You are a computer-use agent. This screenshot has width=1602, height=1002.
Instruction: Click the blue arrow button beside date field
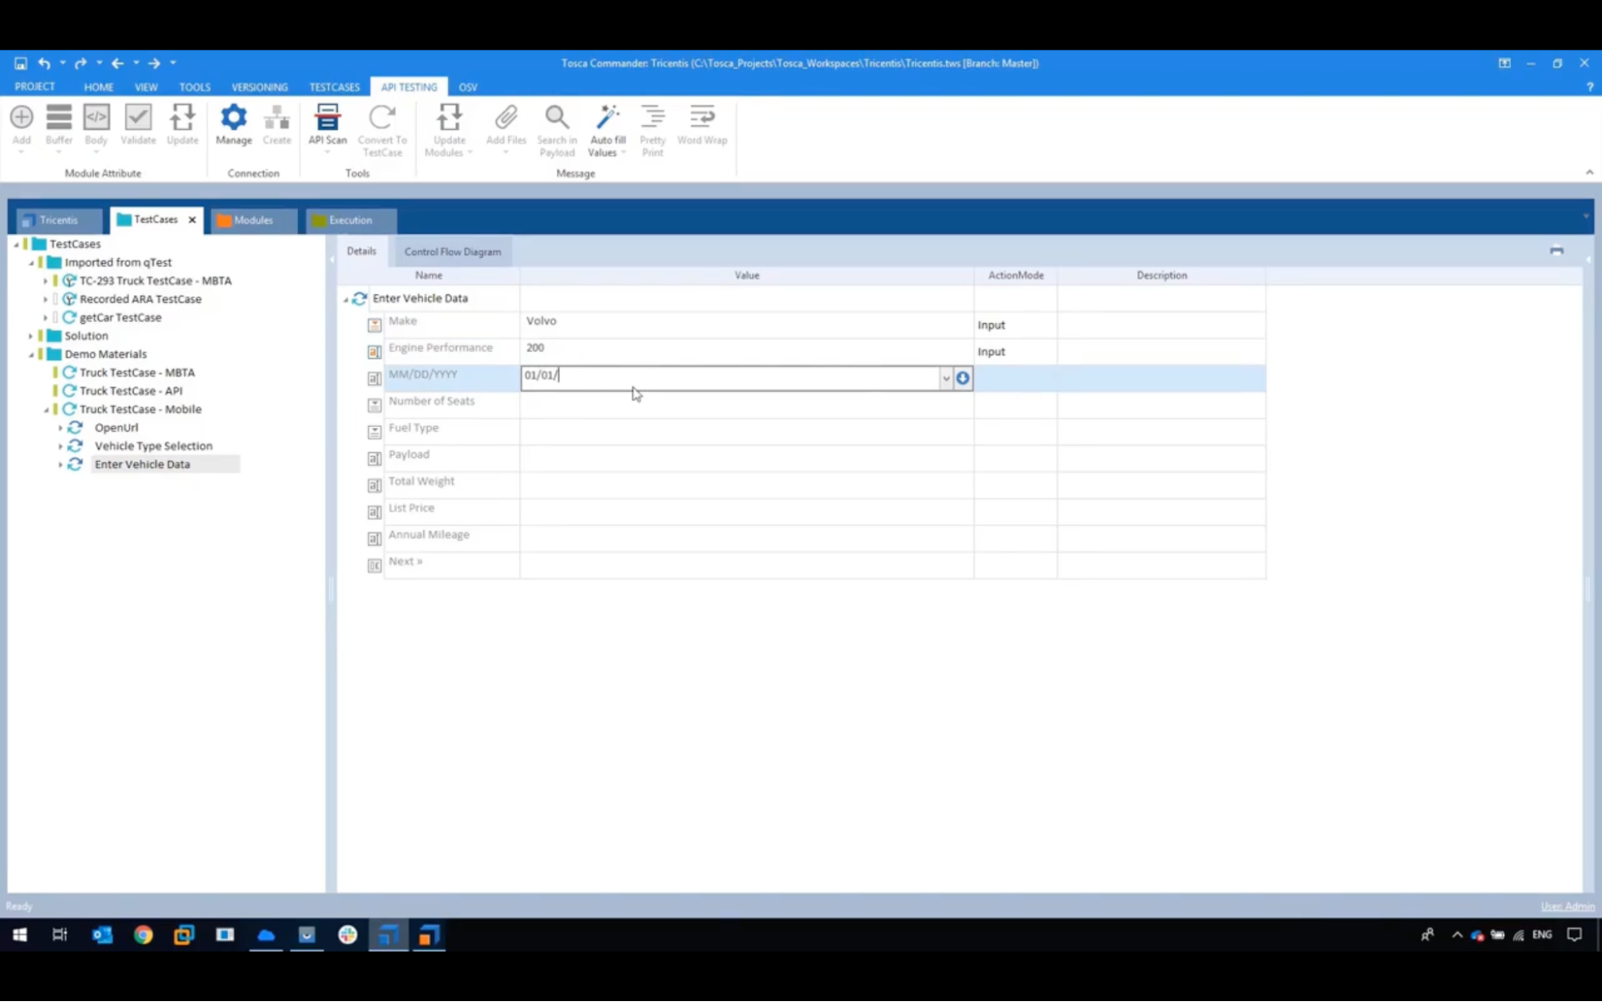[x=962, y=378]
